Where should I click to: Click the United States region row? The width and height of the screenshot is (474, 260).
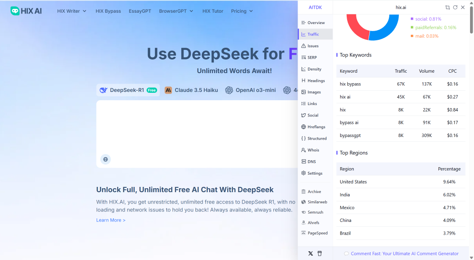point(401,182)
